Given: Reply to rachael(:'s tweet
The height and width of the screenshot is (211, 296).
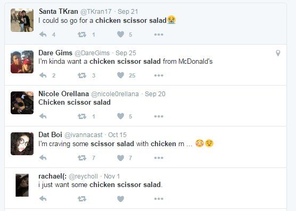Looking at the screenshot, I should pos(43,199).
